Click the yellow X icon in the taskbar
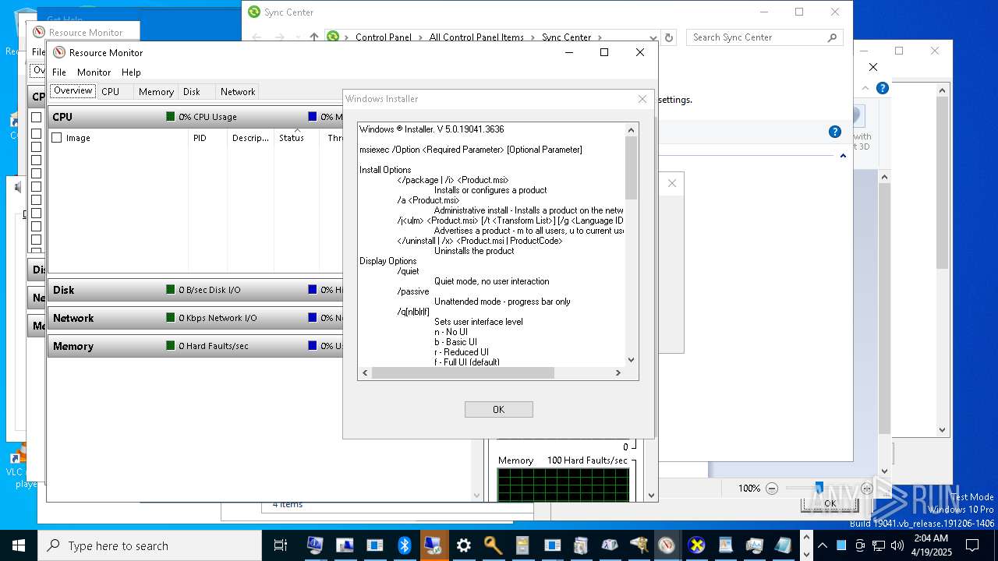This screenshot has height=561, width=998. pos(696,545)
